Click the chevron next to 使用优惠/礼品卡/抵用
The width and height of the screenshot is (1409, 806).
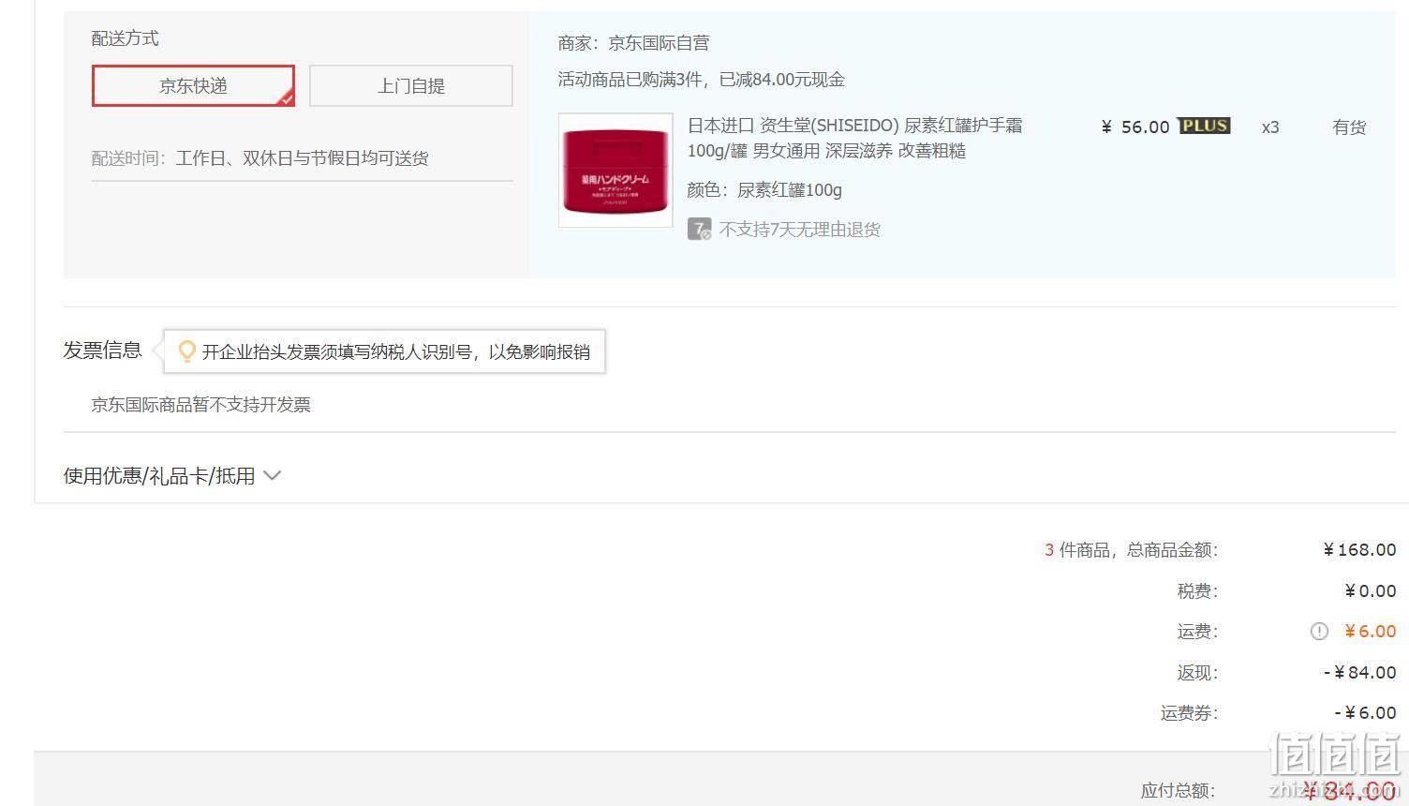pos(273,475)
